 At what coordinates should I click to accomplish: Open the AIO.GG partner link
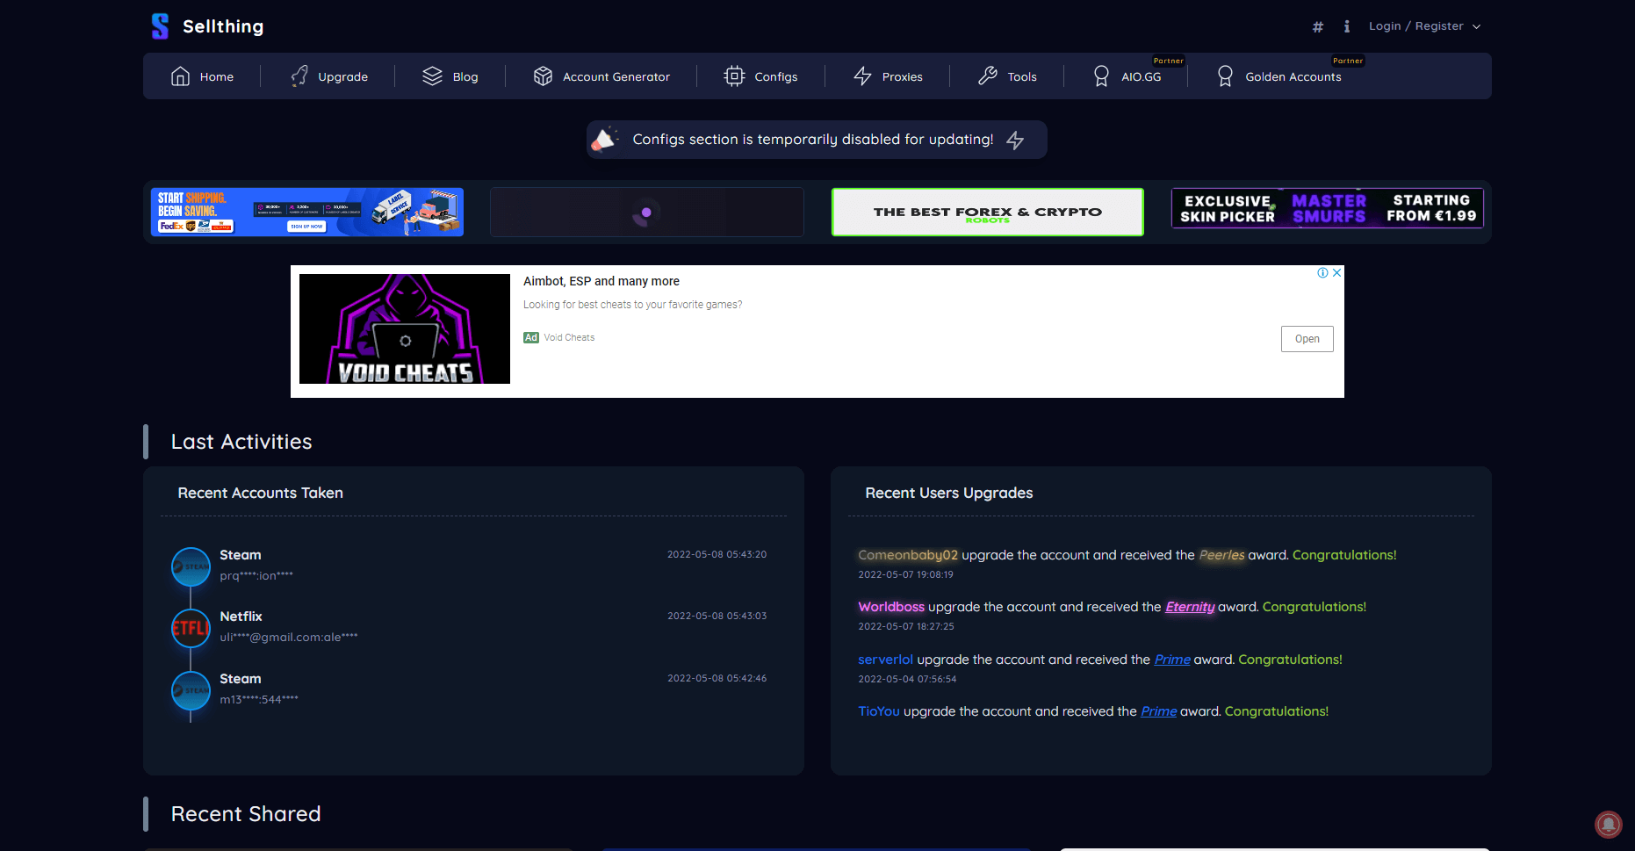pos(1127,76)
